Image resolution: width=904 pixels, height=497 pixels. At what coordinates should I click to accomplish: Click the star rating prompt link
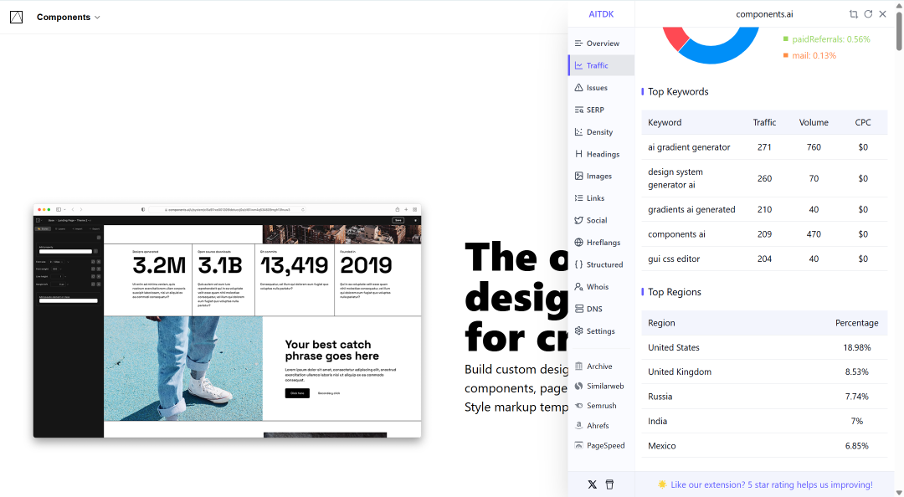(765, 485)
